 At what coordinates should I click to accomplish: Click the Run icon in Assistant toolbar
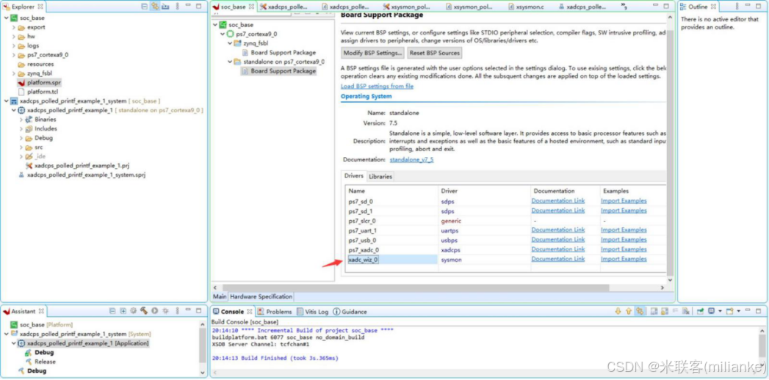pyautogui.click(x=155, y=311)
